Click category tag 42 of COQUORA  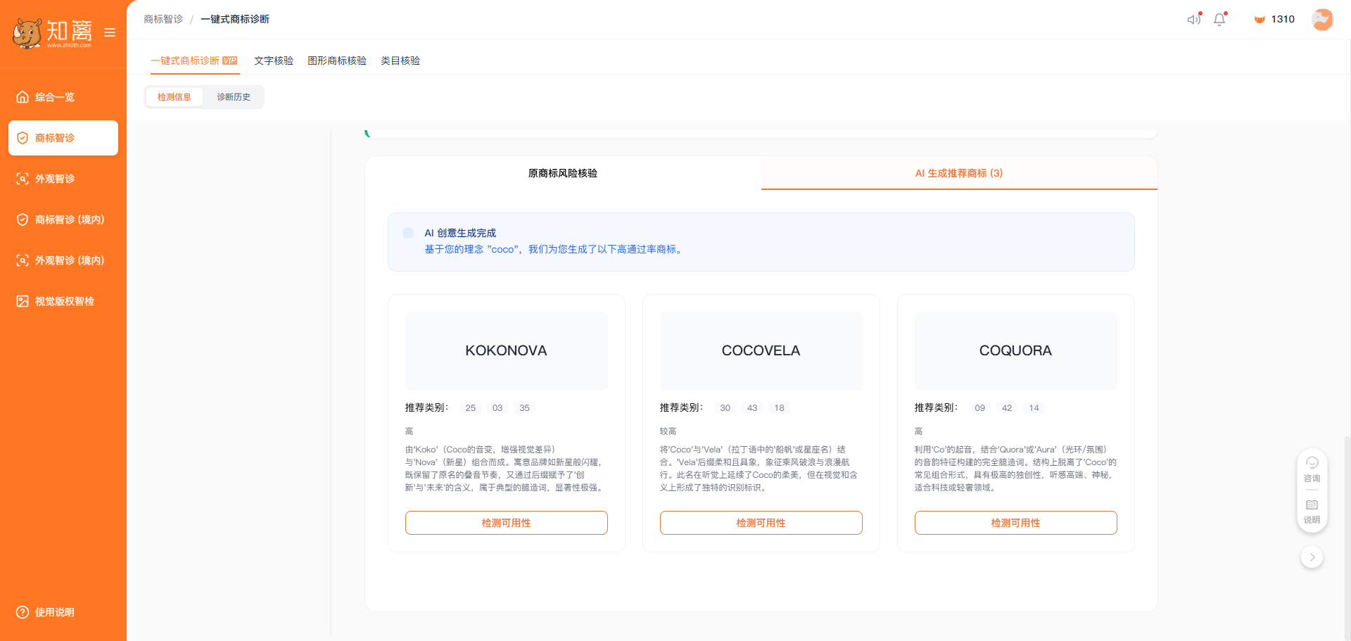pyautogui.click(x=1007, y=408)
